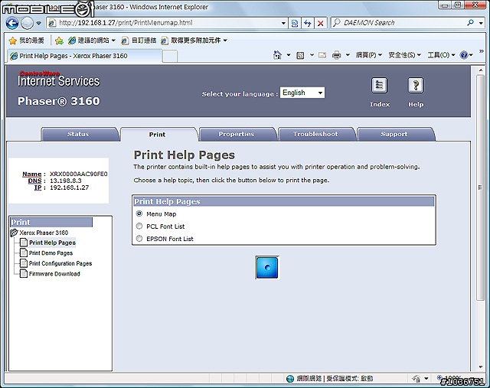The image size is (490, 388).
Task: Select the PCL Font List radio button
Action: pyautogui.click(x=139, y=227)
